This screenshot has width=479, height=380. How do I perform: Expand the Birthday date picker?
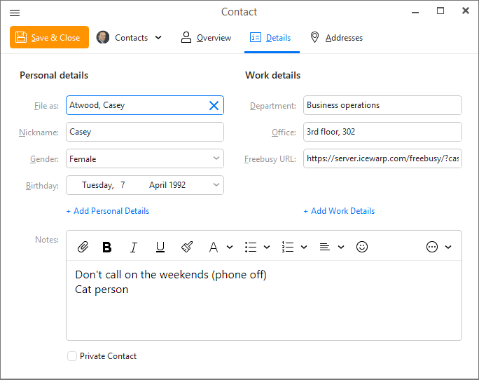[216, 185]
